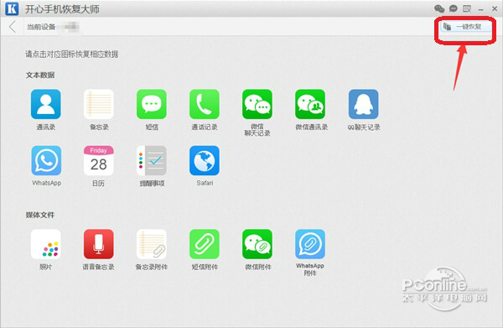Image resolution: width=503 pixels, height=328 pixels.
Task: Click the 一键恢复 one-click restore button
Action: (465, 27)
